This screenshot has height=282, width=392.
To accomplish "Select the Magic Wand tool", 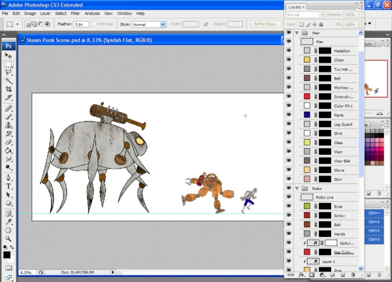I will tap(8, 80).
